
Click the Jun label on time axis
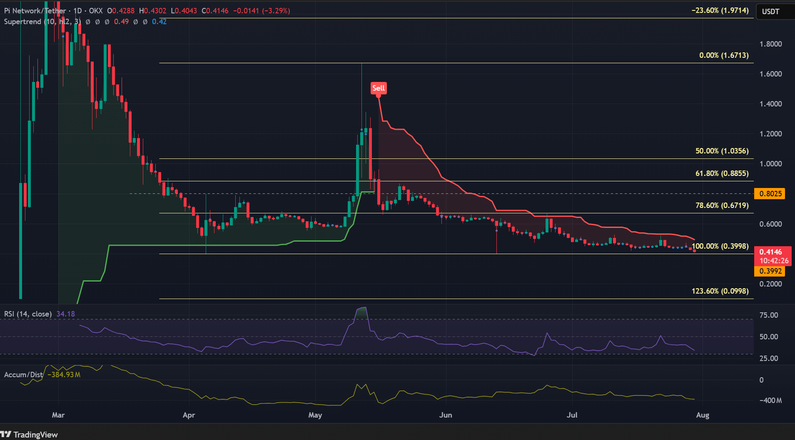pos(446,415)
